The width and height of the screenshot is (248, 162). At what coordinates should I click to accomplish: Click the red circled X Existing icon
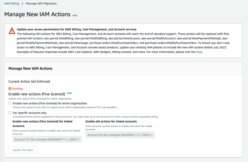pyautogui.click(x=10, y=89)
